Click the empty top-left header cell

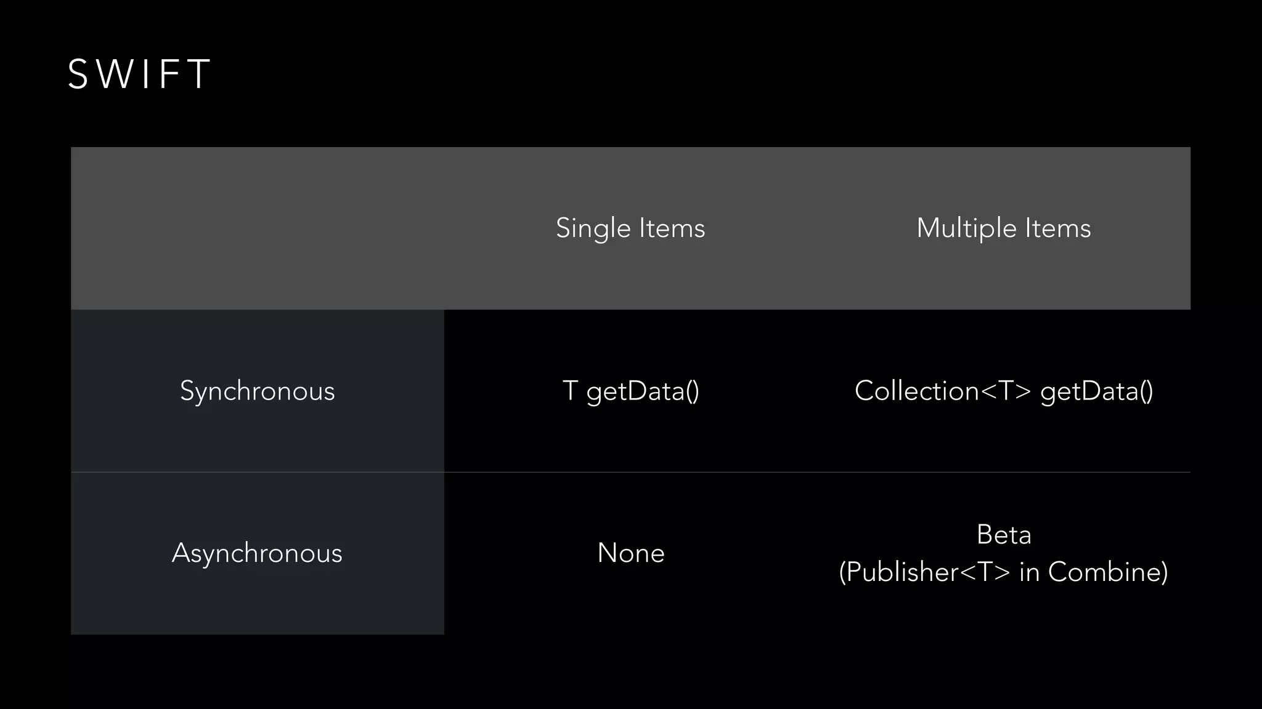(258, 228)
